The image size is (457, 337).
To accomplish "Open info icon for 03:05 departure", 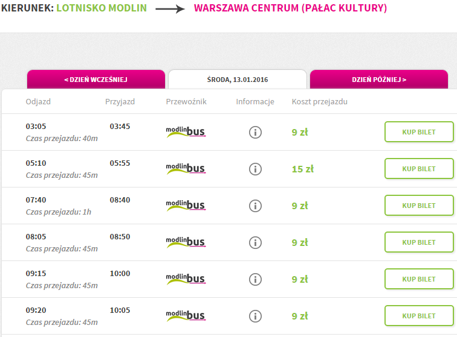I will [255, 132].
